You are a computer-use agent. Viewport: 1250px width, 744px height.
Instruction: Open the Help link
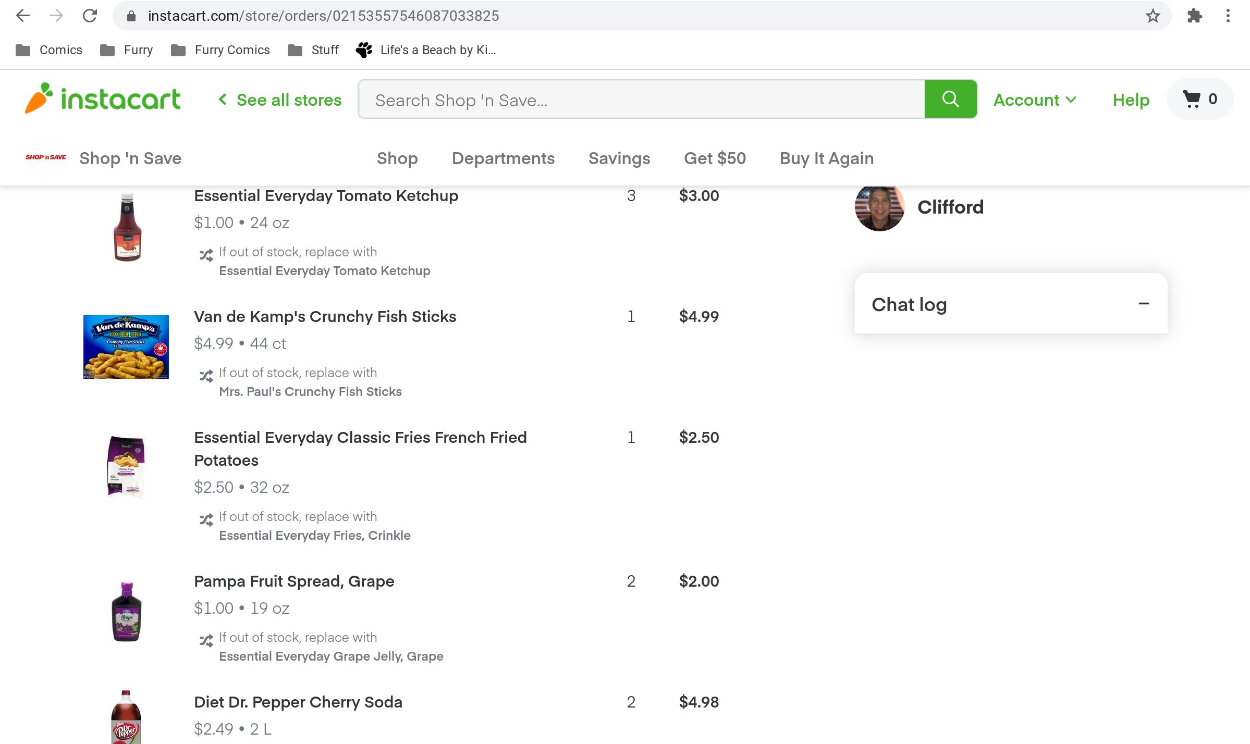(x=1131, y=100)
